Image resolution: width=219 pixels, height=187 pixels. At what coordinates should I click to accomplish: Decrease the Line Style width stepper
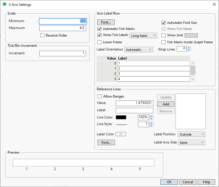click(x=151, y=126)
